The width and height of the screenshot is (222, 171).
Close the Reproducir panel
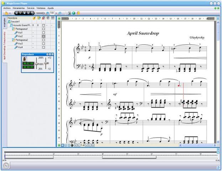(x=52, y=54)
